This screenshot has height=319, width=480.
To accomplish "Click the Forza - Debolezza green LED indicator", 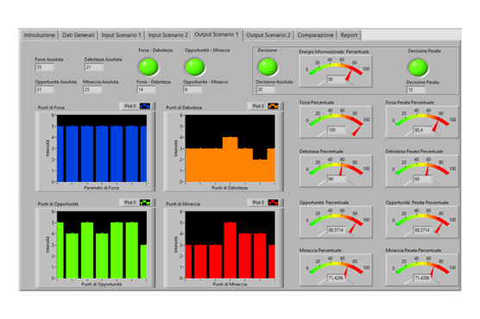I will [x=148, y=67].
